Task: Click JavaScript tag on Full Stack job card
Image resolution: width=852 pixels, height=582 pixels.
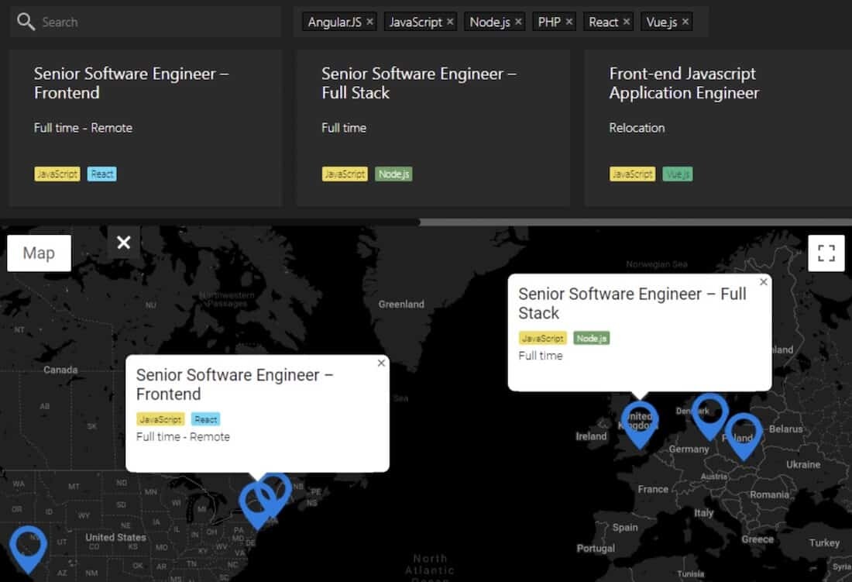Action: click(x=345, y=174)
